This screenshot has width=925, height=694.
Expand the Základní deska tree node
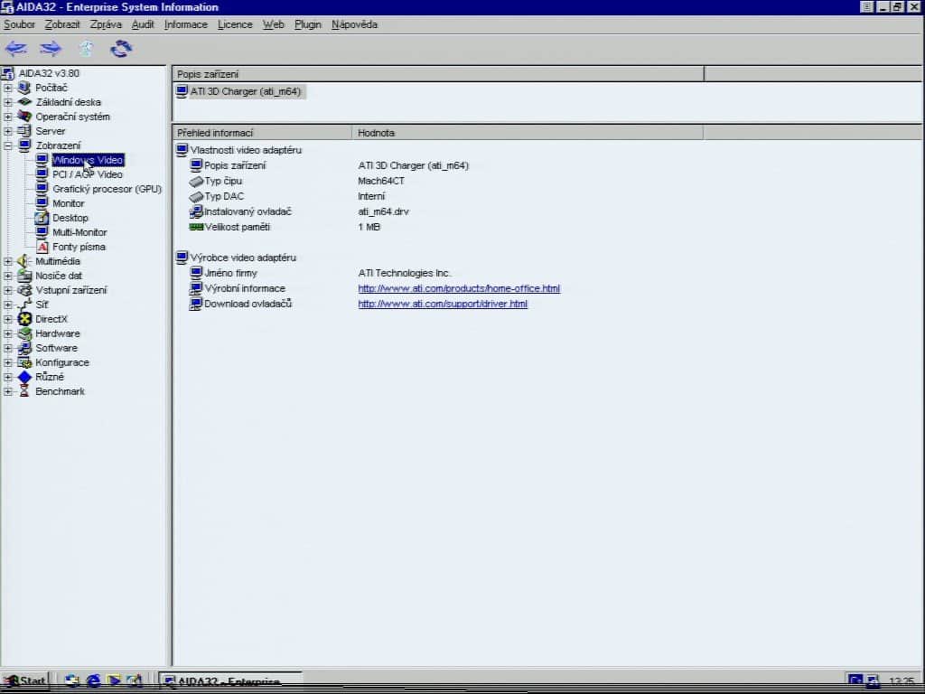point(7,102)
